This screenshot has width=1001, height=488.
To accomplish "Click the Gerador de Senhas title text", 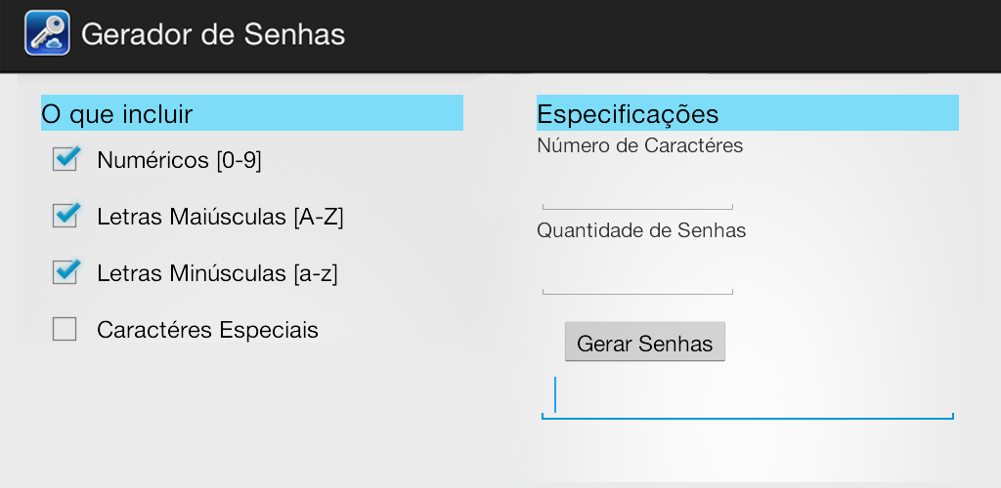I will click(212, 34).
